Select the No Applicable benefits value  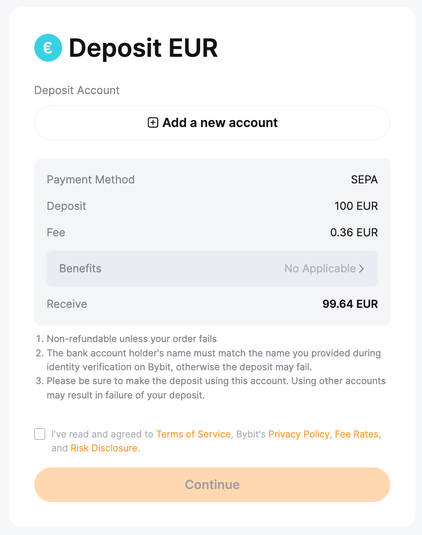(320, 269)
